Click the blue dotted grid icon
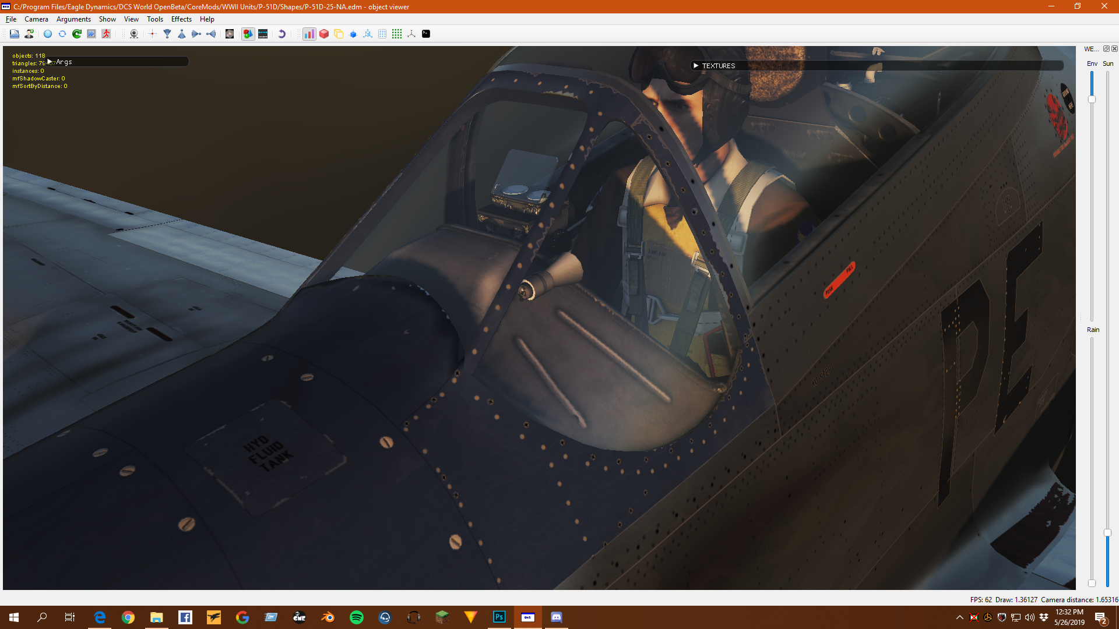Image resolution: width=1119 pixels, height=629 pixels. tap(382, 34)
